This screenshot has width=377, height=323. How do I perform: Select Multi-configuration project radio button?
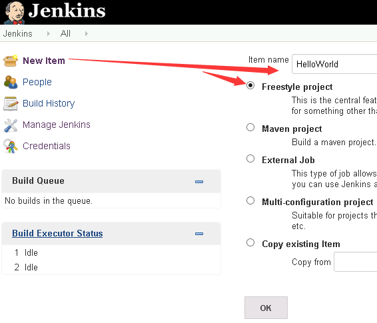point(250,200)
